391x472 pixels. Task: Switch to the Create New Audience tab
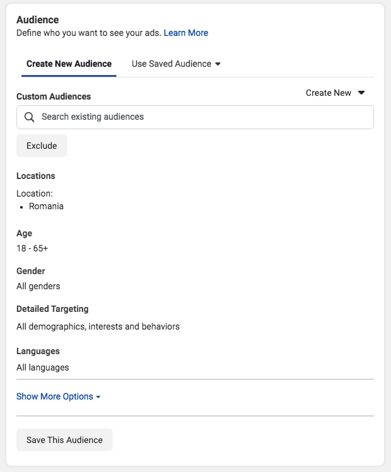69,64
